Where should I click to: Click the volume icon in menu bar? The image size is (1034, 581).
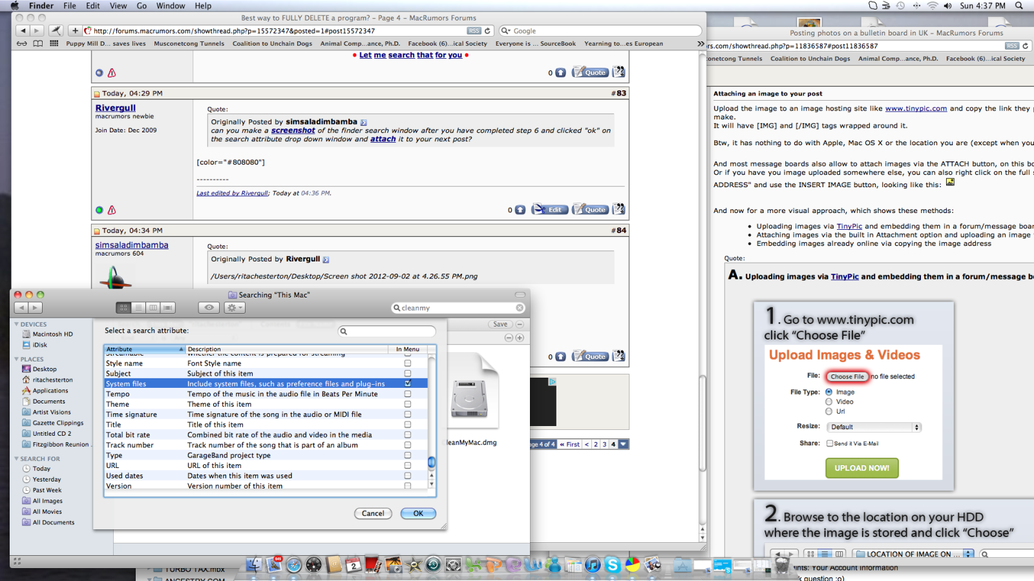[947, 6]
